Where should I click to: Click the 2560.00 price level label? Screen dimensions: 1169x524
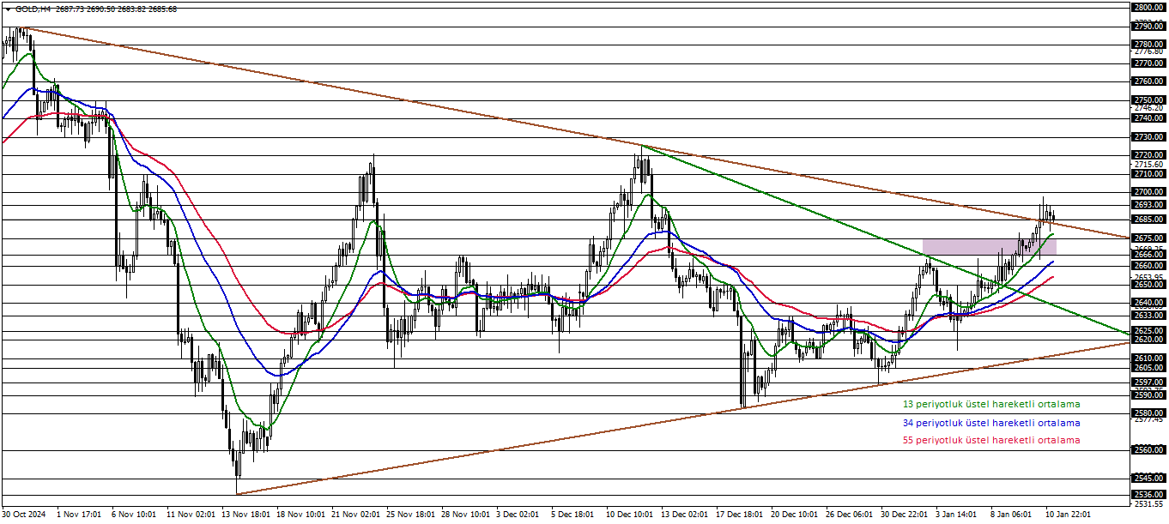(x=1148, y=450)
